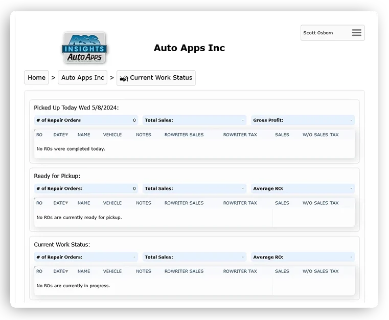Click the 'Current Work Status:' section heading
The height and width of the screenshot is (320, 389).
coord(62,244)
